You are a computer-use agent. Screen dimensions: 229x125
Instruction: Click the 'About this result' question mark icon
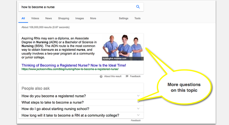point(101,76)
